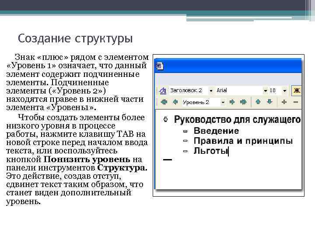The image size is (315, 236).
Task: Select the Льготы outline entry
Action: click(211, 151)
